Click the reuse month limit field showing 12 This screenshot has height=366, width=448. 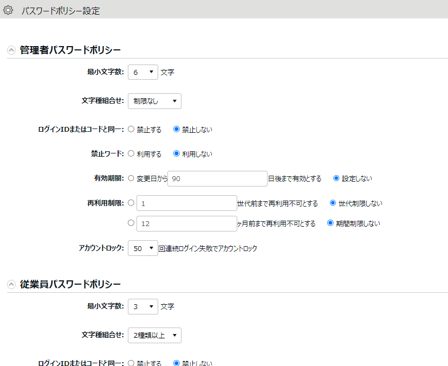click(186, 223)
